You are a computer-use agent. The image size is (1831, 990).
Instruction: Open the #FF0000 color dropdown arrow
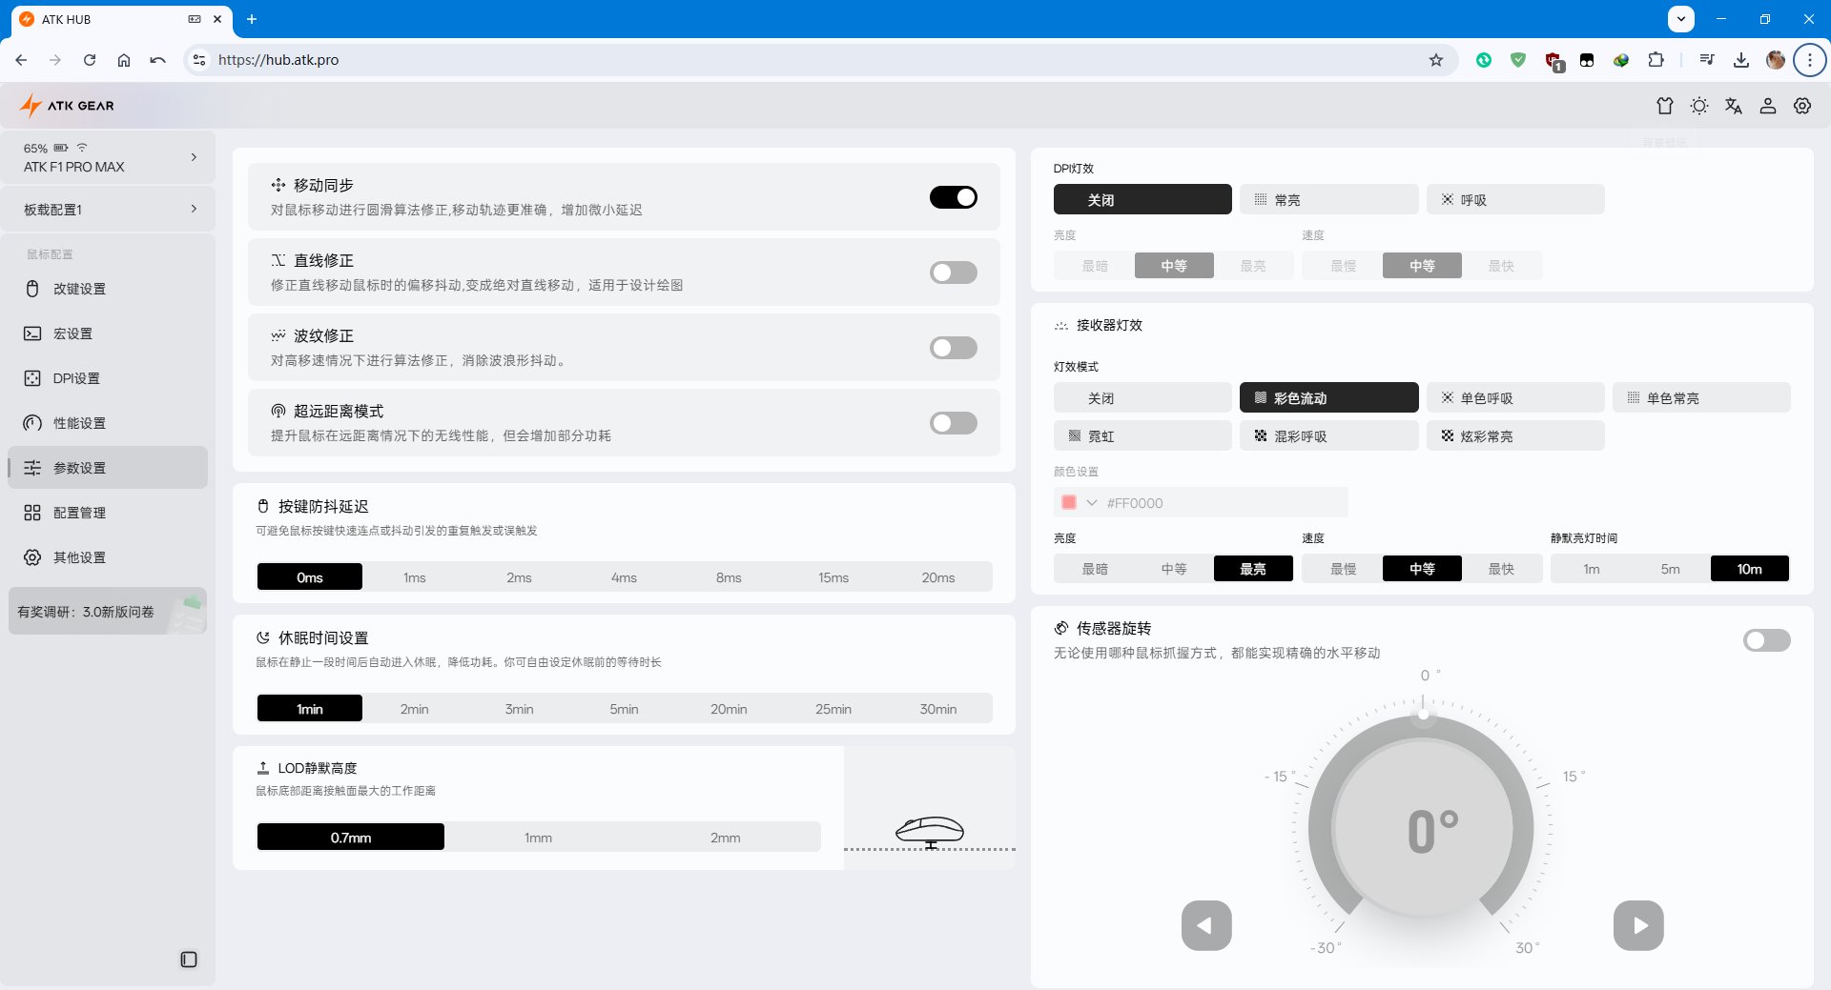pyautogui.click(x=1092, y=503)
